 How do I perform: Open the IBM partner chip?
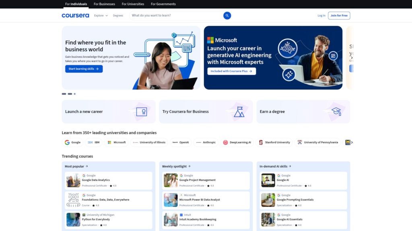[x=94, y=142]
